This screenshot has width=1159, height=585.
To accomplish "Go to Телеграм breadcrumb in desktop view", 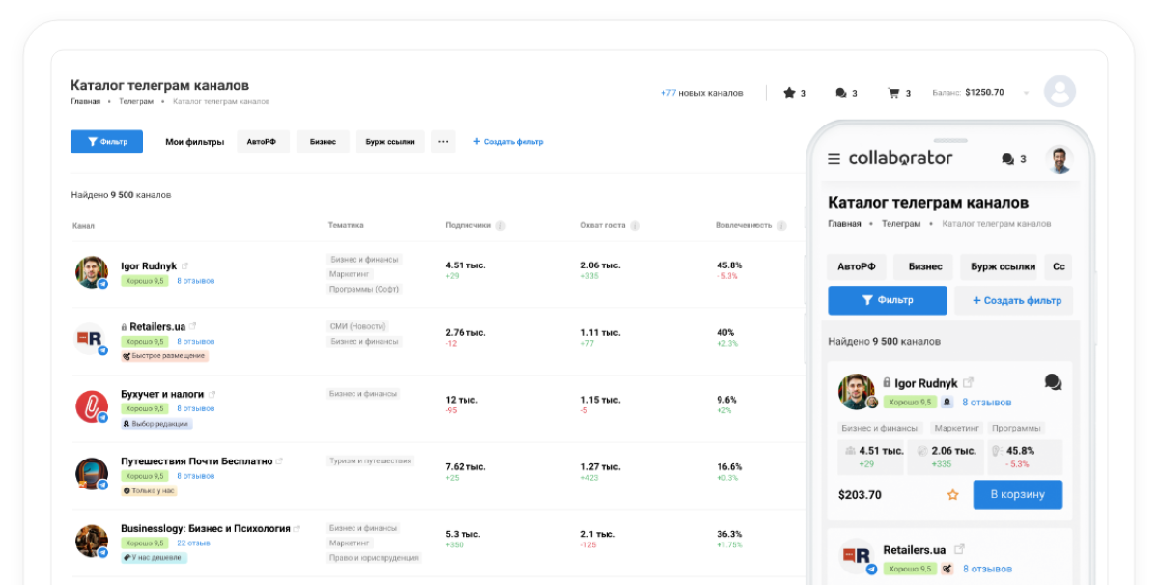I will [136, 101].
